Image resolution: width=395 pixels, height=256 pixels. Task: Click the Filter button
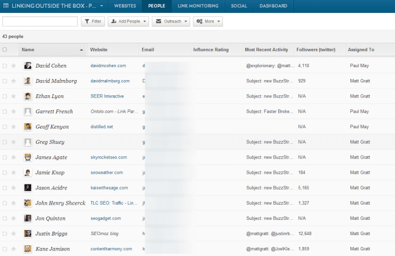(x=93, y=21)
